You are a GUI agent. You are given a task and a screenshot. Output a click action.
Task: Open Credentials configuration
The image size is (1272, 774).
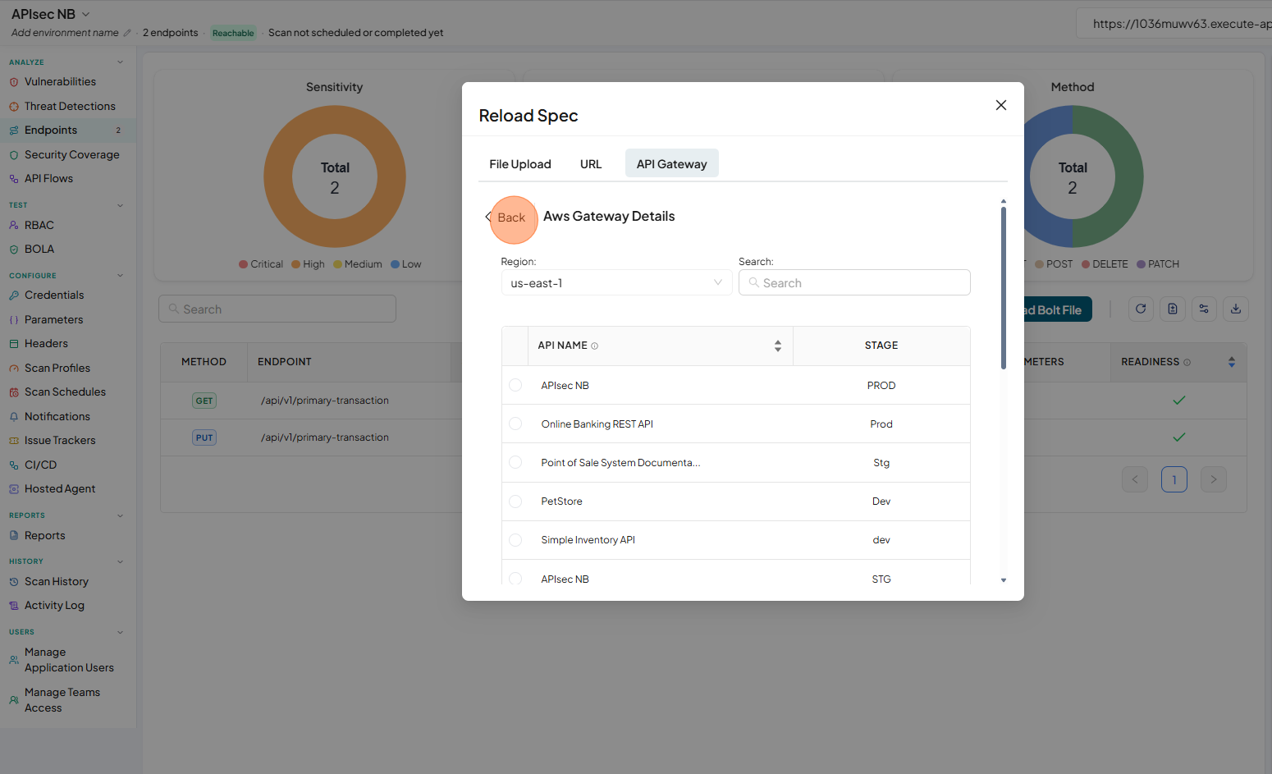[53, 295]
